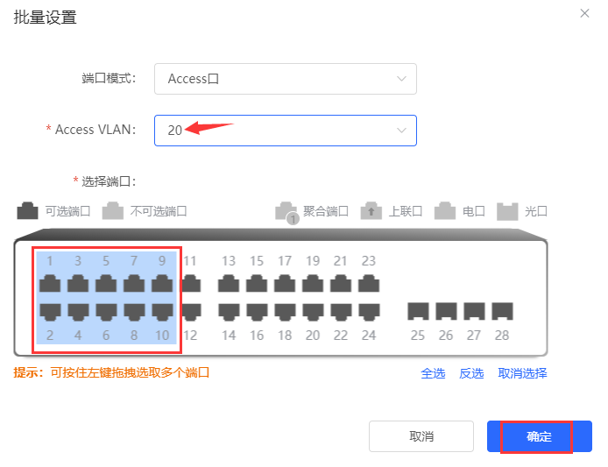Toggle selection of port 10
This screenshot has width=608, height=467.
pyautogui.click(x=162, y=312)
